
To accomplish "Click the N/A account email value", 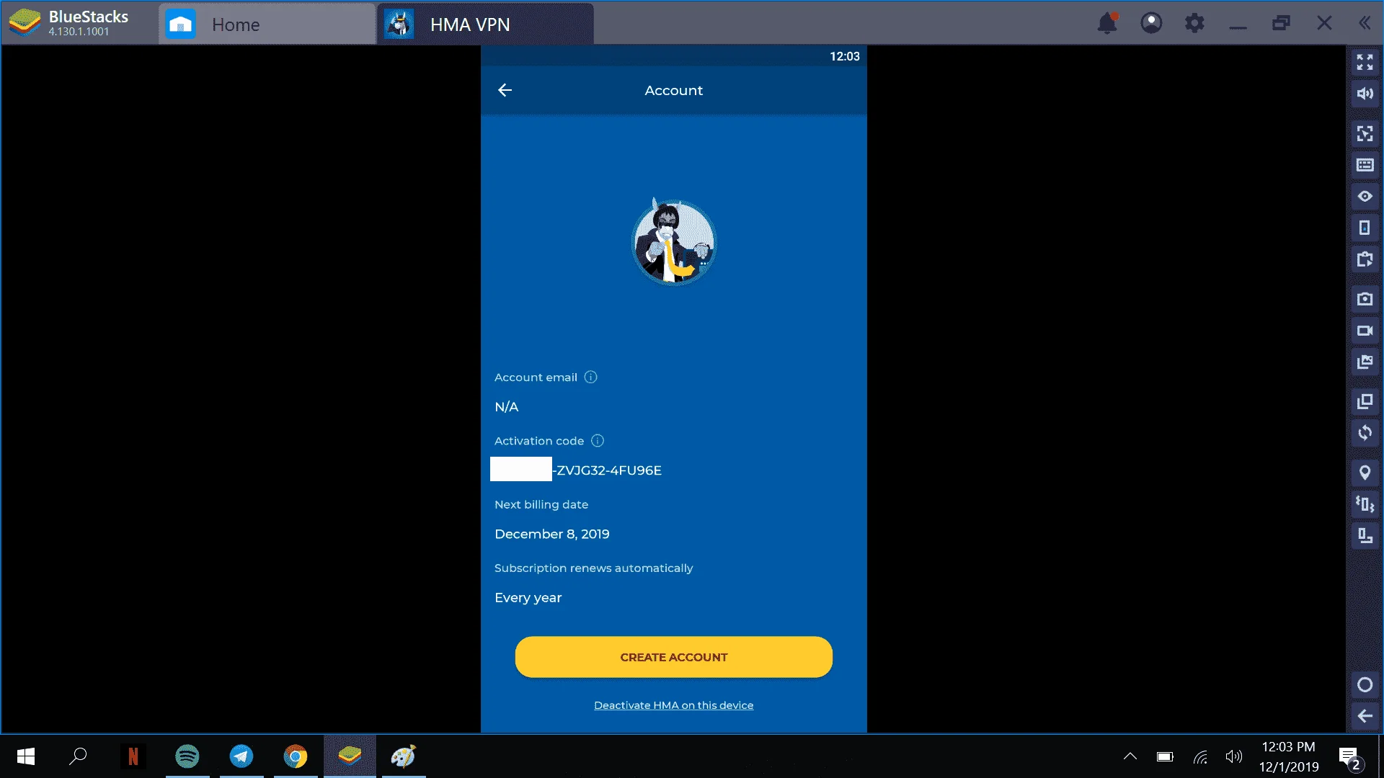I will 506,407.
